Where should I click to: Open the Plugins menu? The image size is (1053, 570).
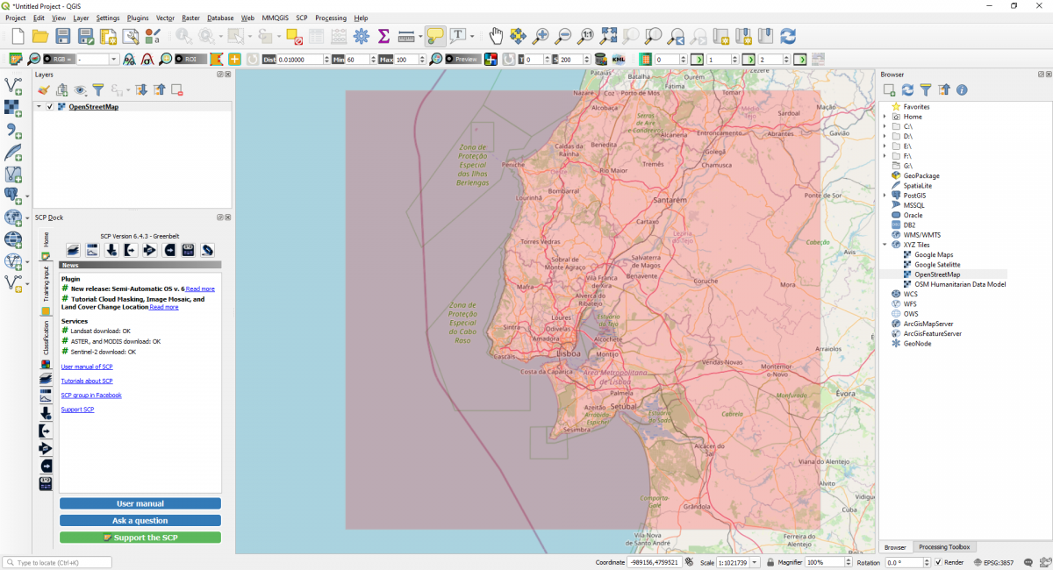(138, 18)
